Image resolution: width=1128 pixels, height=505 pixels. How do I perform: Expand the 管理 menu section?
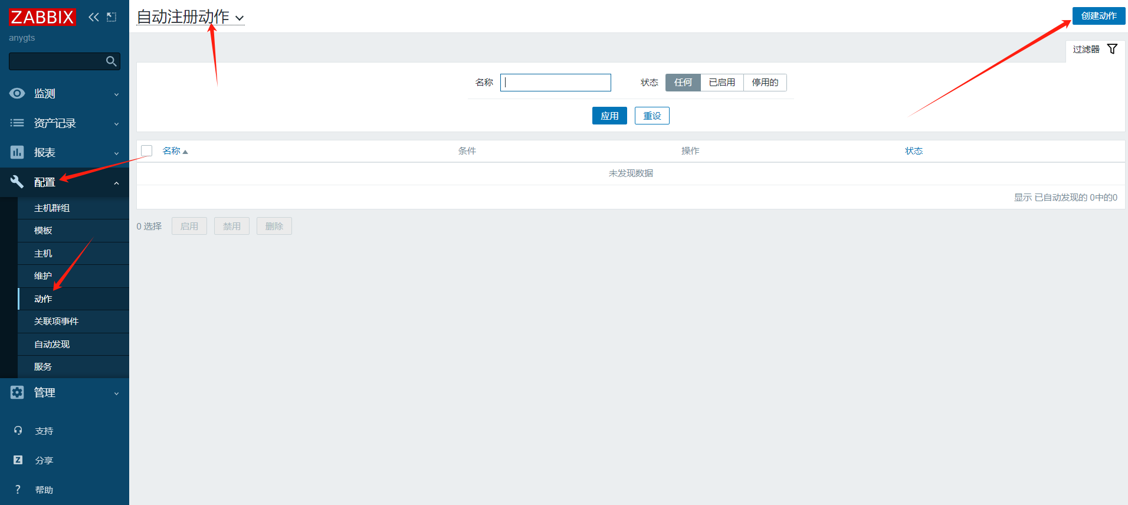pos(64,393)
